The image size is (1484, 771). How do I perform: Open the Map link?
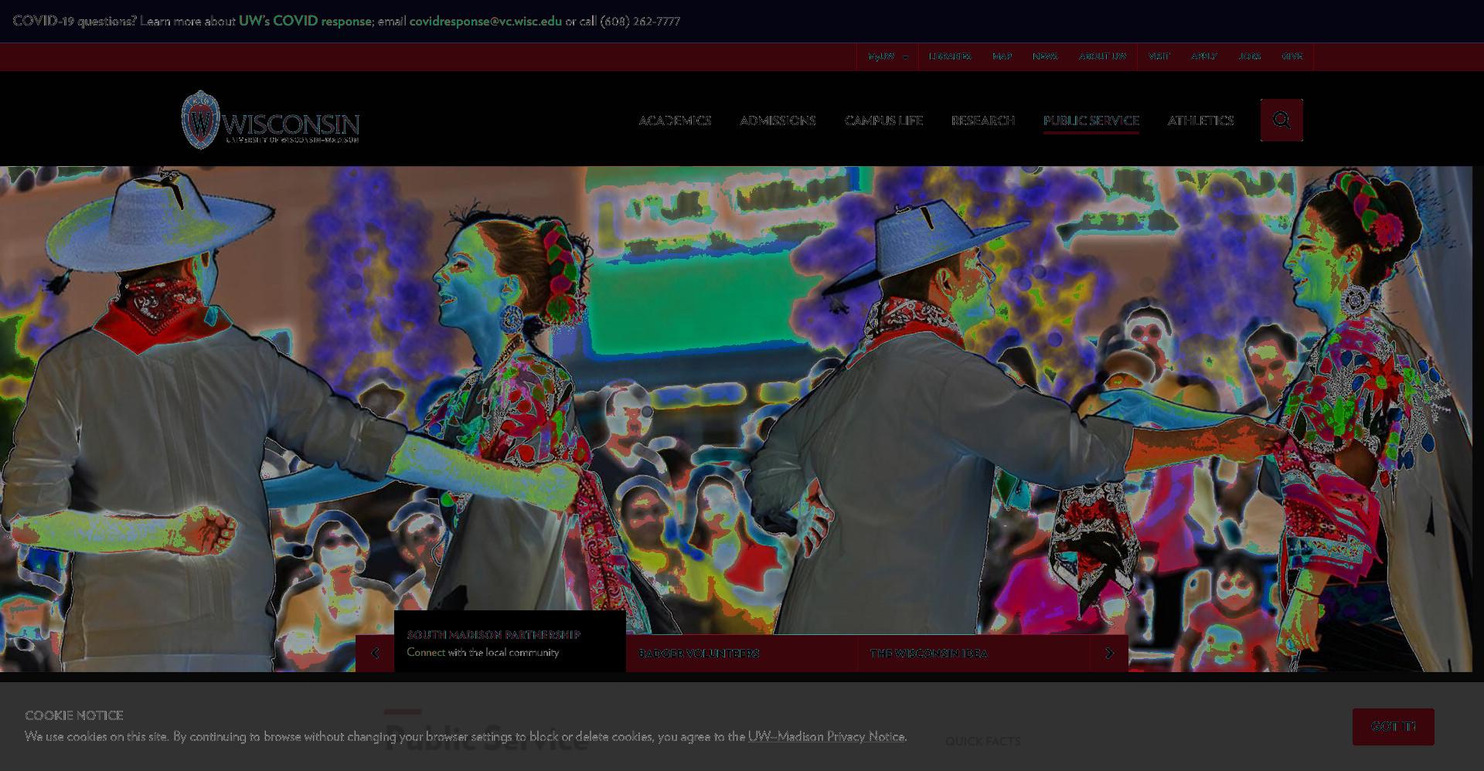[x=1002, y=56]
